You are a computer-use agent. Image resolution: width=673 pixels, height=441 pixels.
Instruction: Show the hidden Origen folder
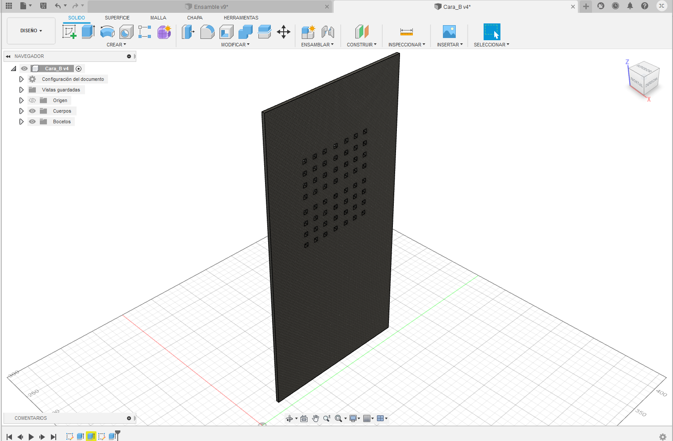pos(32,100)
